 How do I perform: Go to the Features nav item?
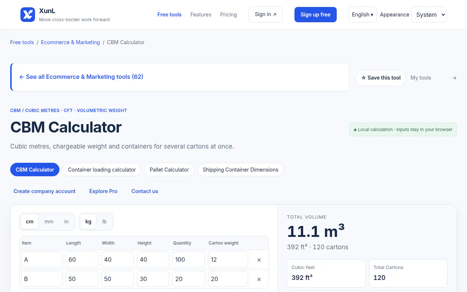click(x=201, y=15)
